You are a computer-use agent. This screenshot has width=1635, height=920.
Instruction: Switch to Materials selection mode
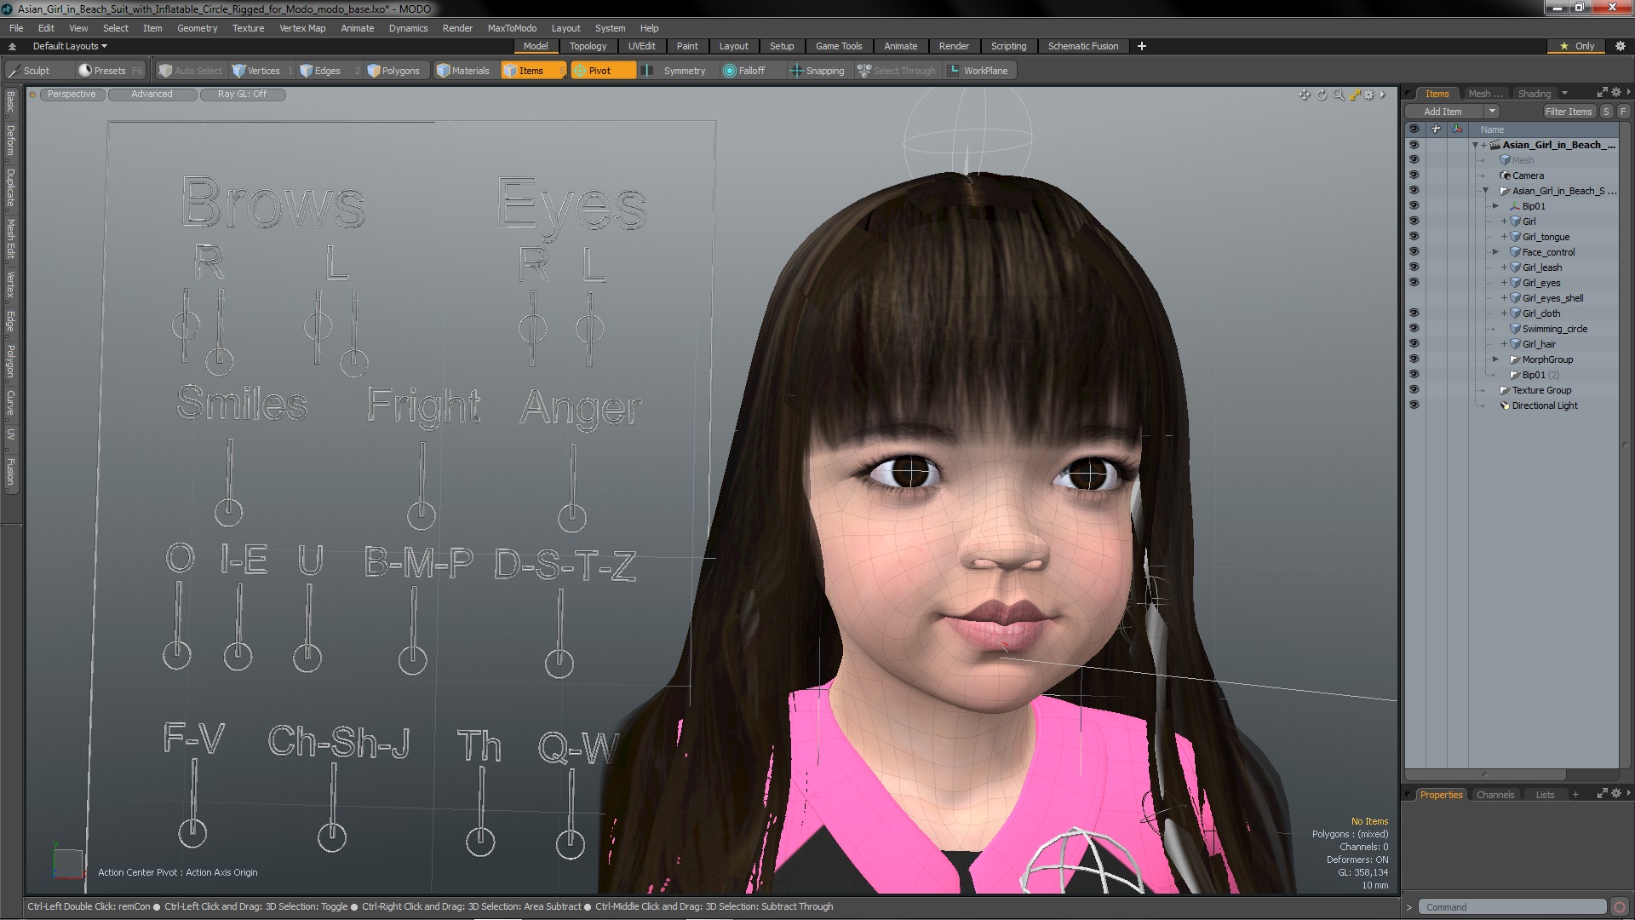463,71
